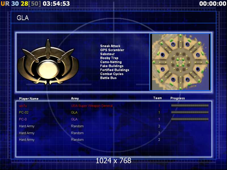
Task: Click the GLA faction emblem
Action: point(48,62)
